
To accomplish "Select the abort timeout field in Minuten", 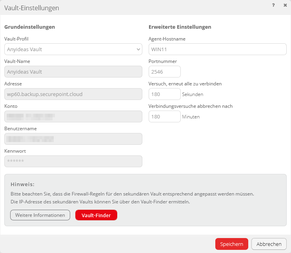I will [x=164, y=116].
